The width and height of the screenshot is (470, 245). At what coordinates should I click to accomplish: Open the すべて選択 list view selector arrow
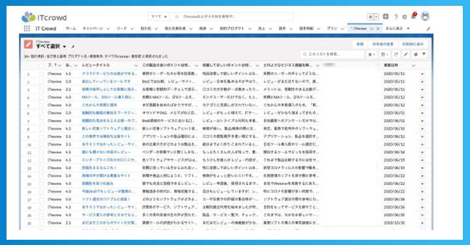coord(64,47)
